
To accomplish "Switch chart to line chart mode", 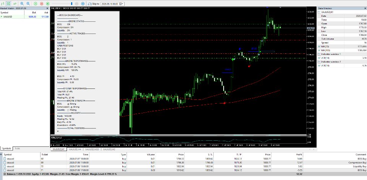I will click(x=15, y=4).
